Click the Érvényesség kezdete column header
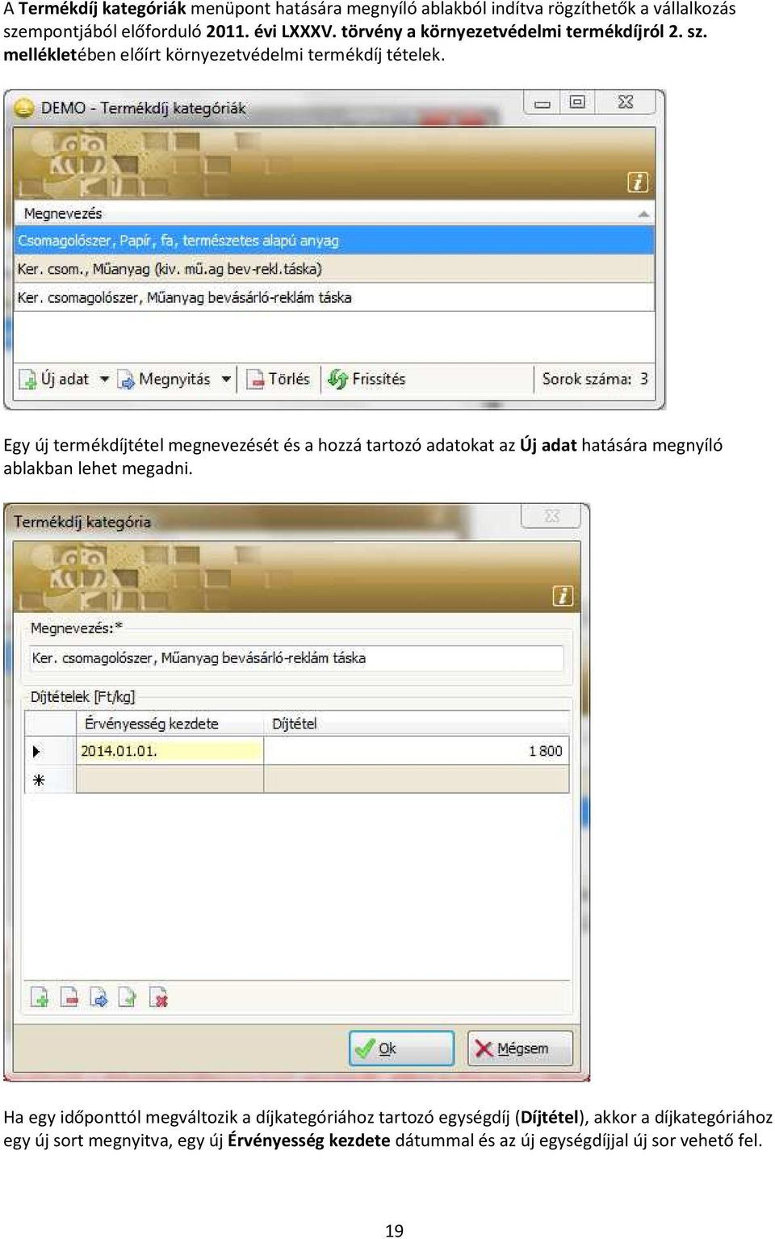The height and width of the screenshot is (1239, 775). click(170, 724)
